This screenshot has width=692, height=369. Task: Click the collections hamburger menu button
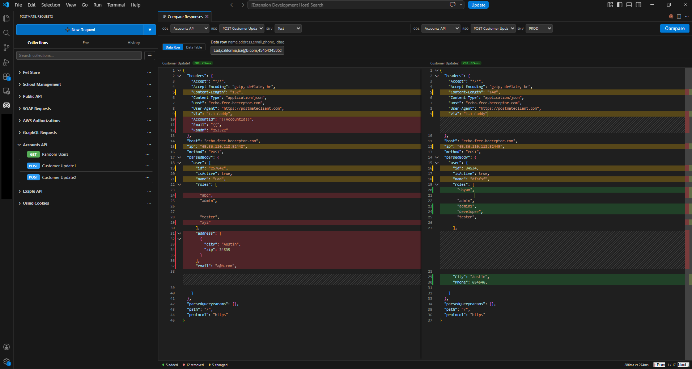pos(150,55)
